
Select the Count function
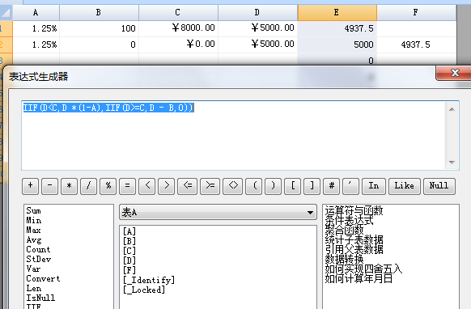(x=38, y=249)
